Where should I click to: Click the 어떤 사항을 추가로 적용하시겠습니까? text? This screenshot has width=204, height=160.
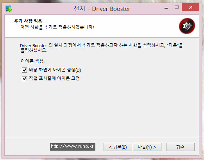click(x=57, y=27)
